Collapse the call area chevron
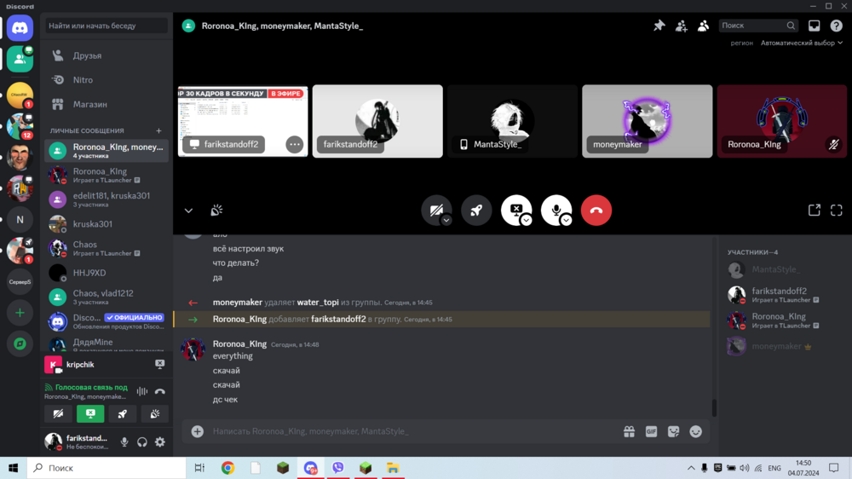The height and width of the screenshot is (479, 852). [x=188, y=211]
